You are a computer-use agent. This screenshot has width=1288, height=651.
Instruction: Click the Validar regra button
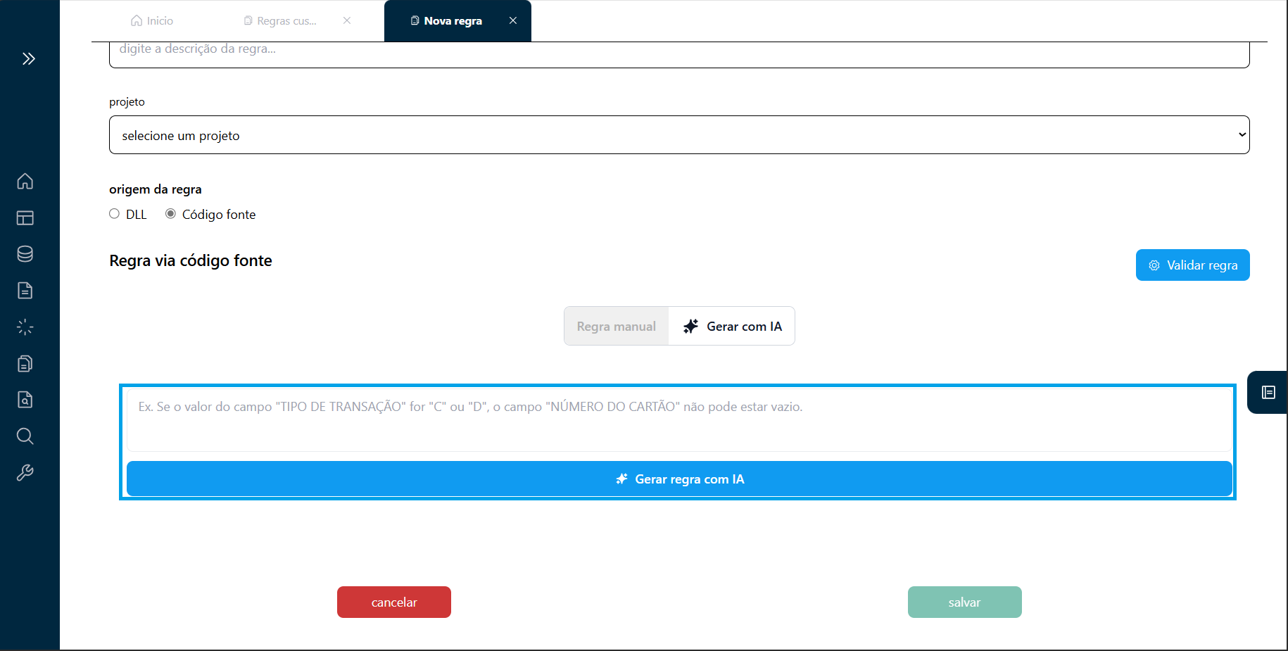(x=1192, y=265)
